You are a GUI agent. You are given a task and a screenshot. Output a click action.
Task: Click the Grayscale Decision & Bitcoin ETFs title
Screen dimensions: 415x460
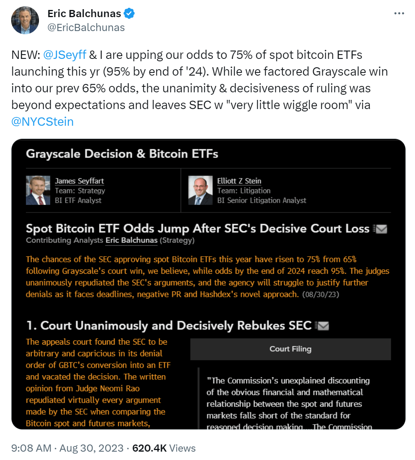pos(122,154)
